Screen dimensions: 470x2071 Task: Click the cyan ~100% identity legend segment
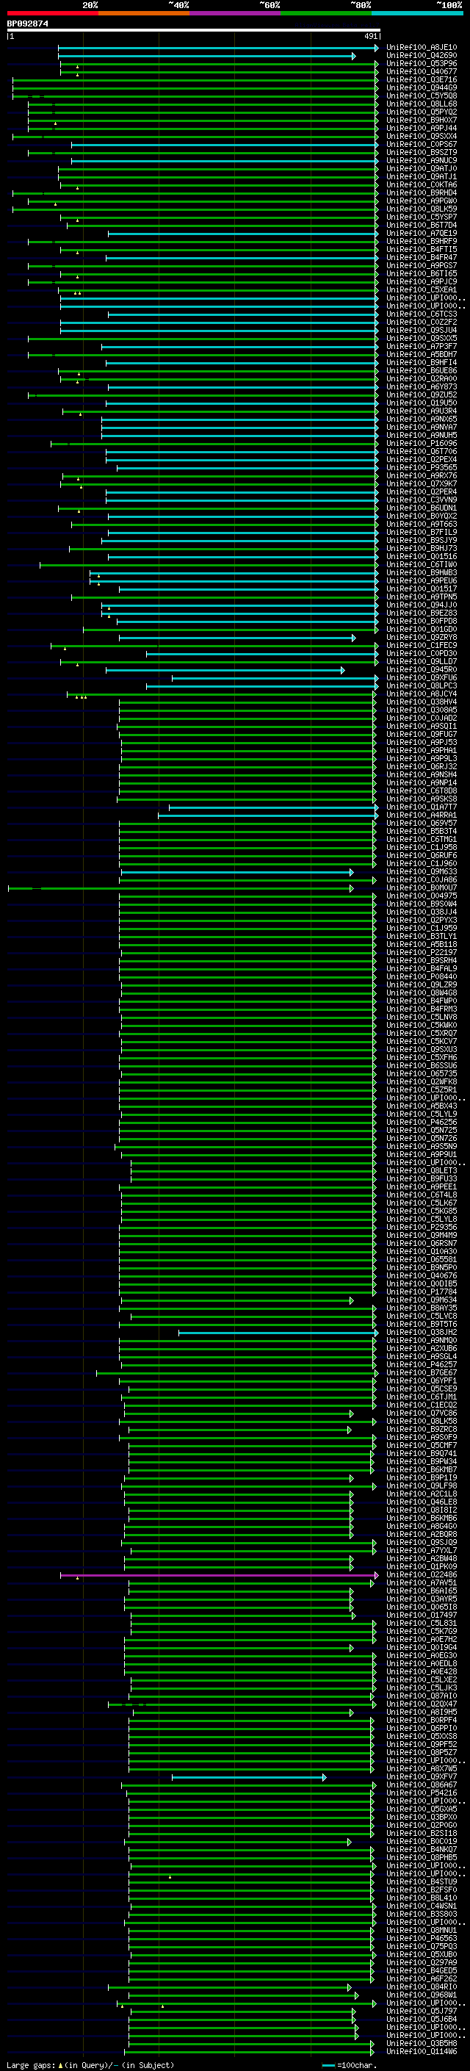(x=417, y=13)
